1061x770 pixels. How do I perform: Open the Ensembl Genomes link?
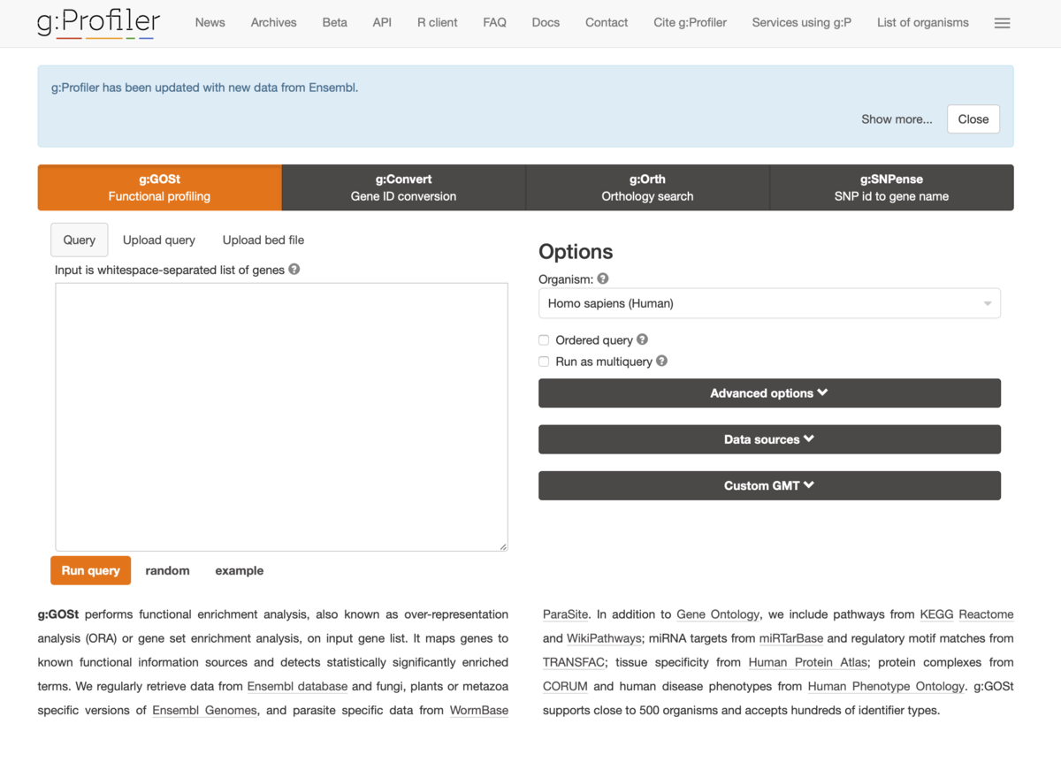205,710
